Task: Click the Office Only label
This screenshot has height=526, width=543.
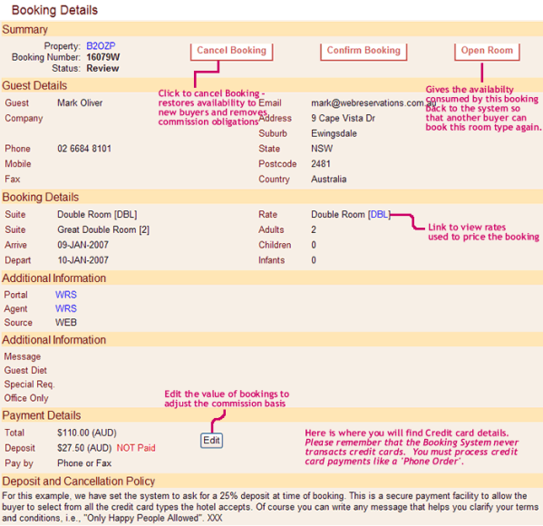Action: 26,398
